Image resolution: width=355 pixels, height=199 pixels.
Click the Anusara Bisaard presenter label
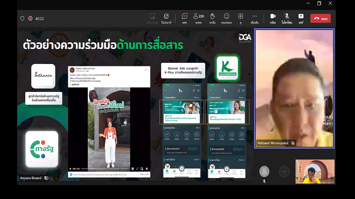pos(31,178)
